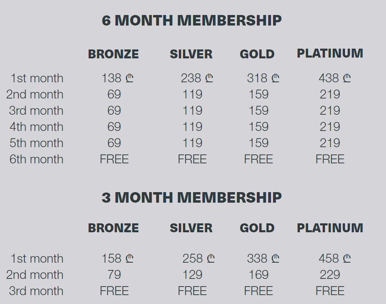Click the lari currency icon beside 438
The width and height of the screenshot is (386, 304).
point(347,78)
